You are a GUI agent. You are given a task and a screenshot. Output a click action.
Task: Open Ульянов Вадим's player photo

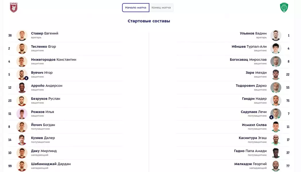coord(276,35)
